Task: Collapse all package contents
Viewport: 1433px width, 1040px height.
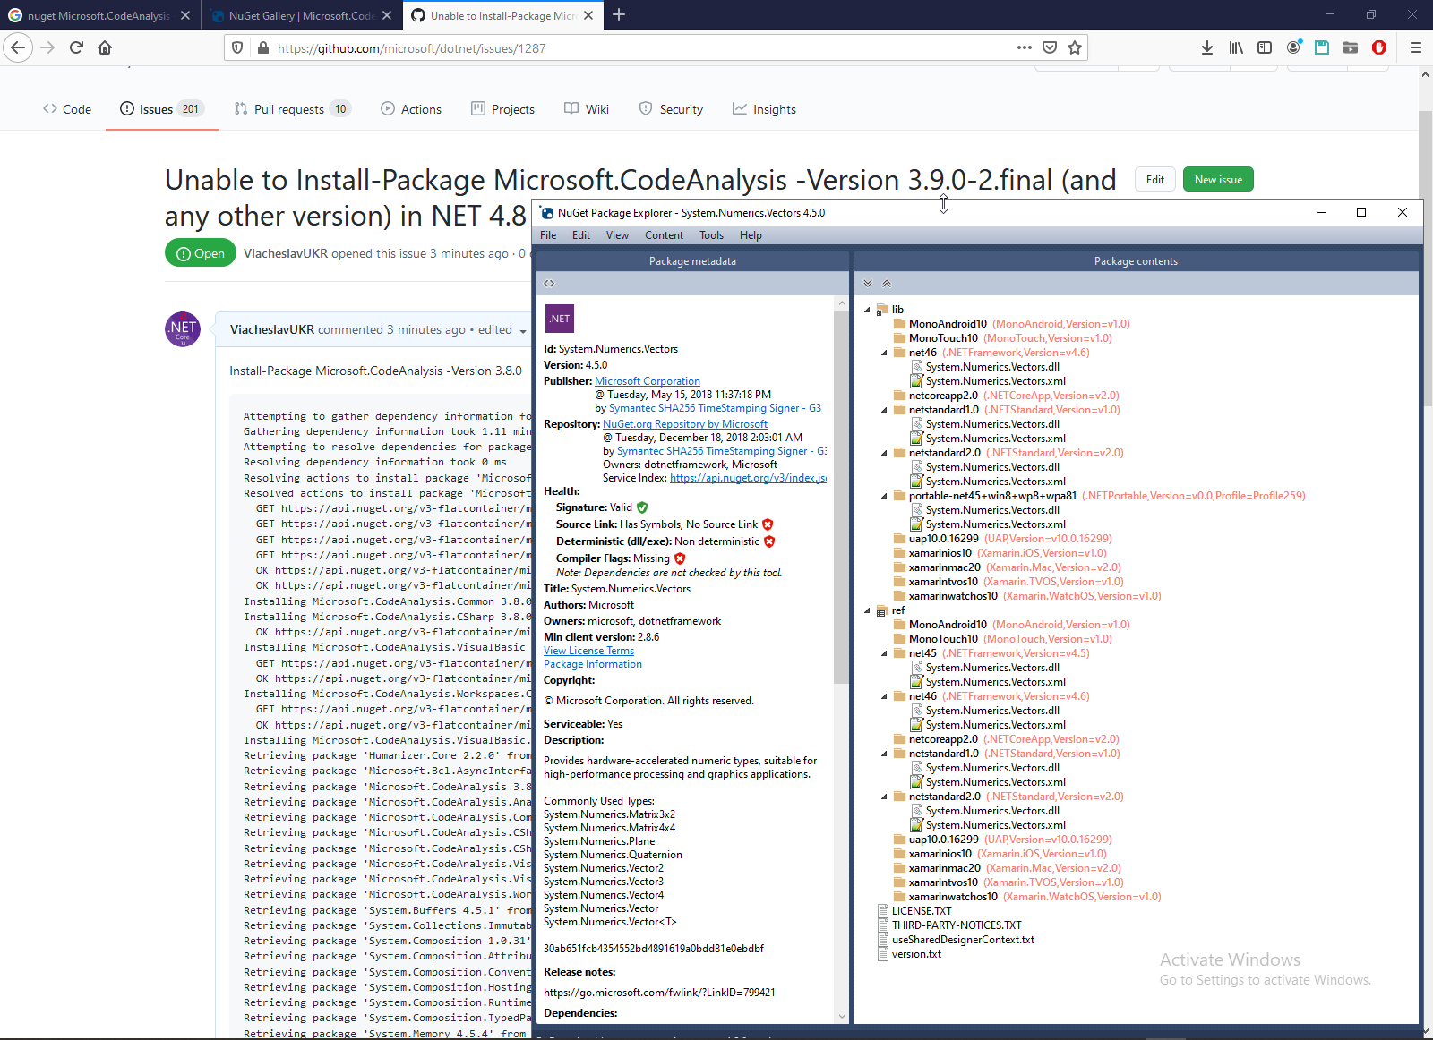Action: (x=887, y=284)
